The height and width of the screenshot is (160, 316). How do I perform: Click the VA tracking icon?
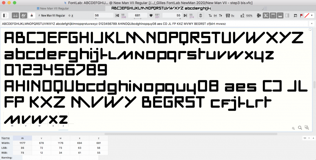pyautogui.click(x=228, y=15)
